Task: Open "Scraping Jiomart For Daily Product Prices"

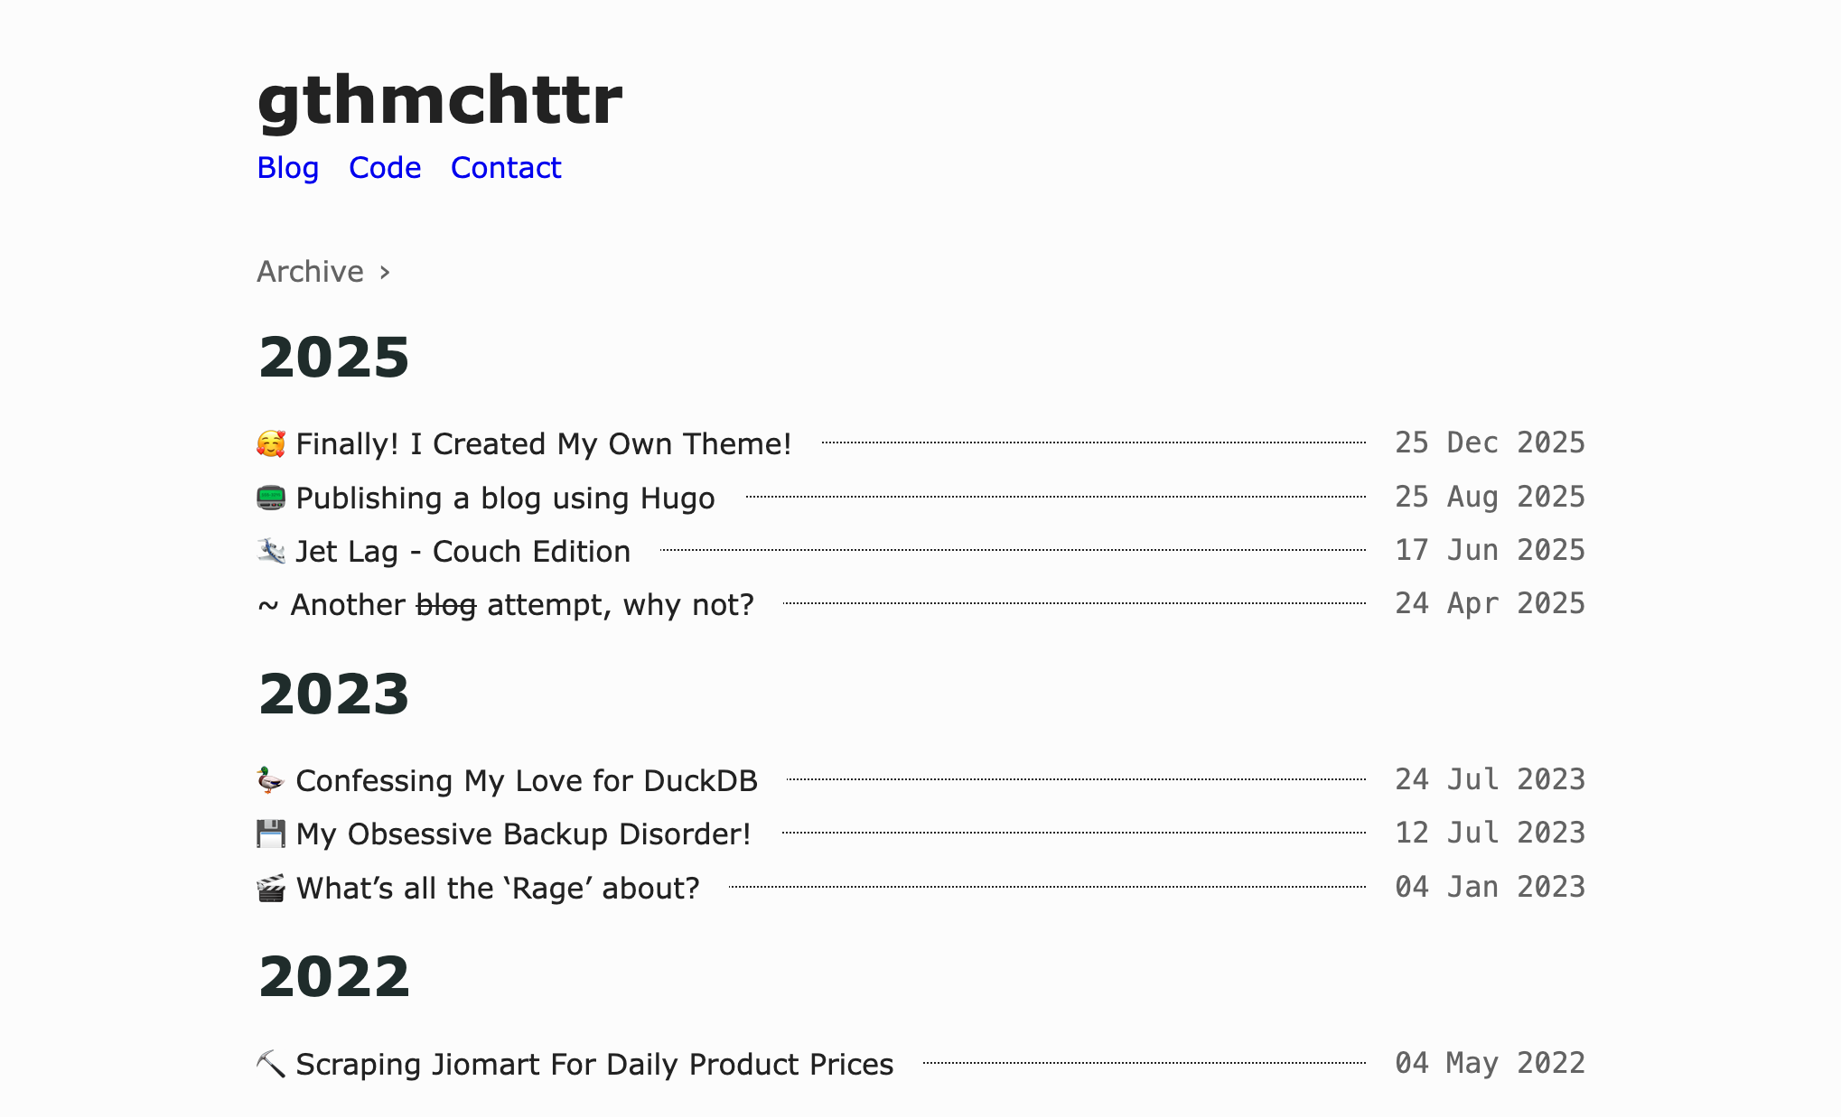Action: pos(593,1064)
